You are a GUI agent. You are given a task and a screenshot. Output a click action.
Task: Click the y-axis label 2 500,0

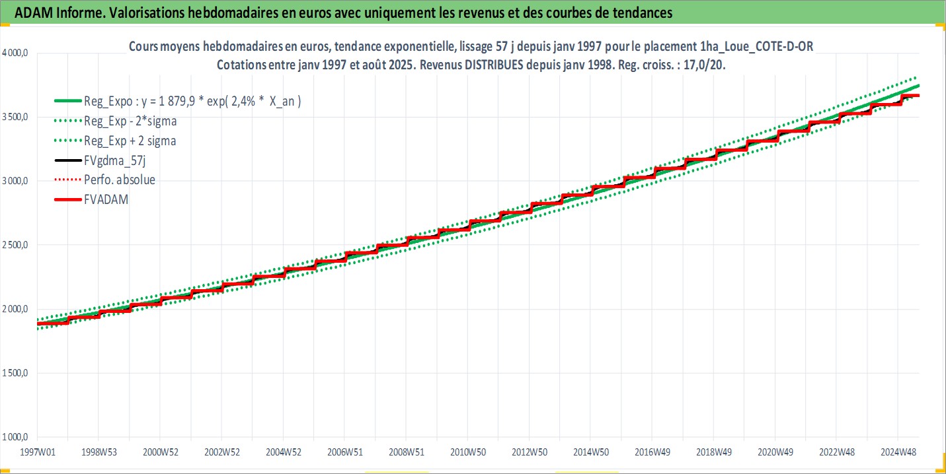16,245
